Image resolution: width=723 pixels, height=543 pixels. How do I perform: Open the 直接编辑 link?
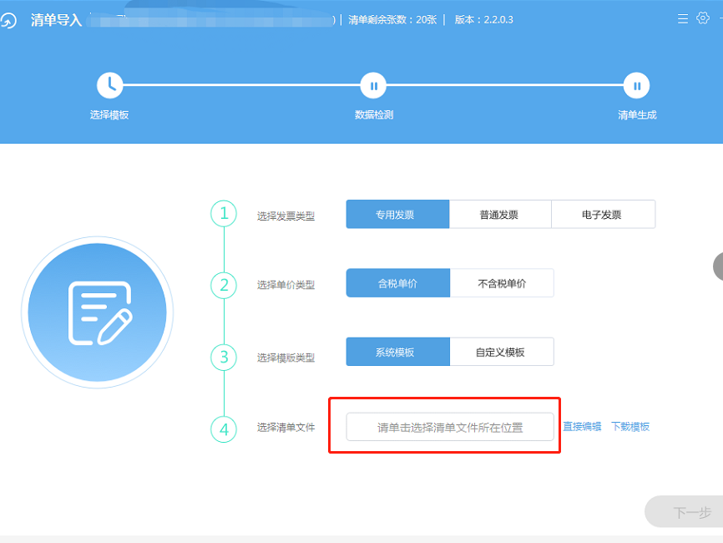tap(581, 427)
